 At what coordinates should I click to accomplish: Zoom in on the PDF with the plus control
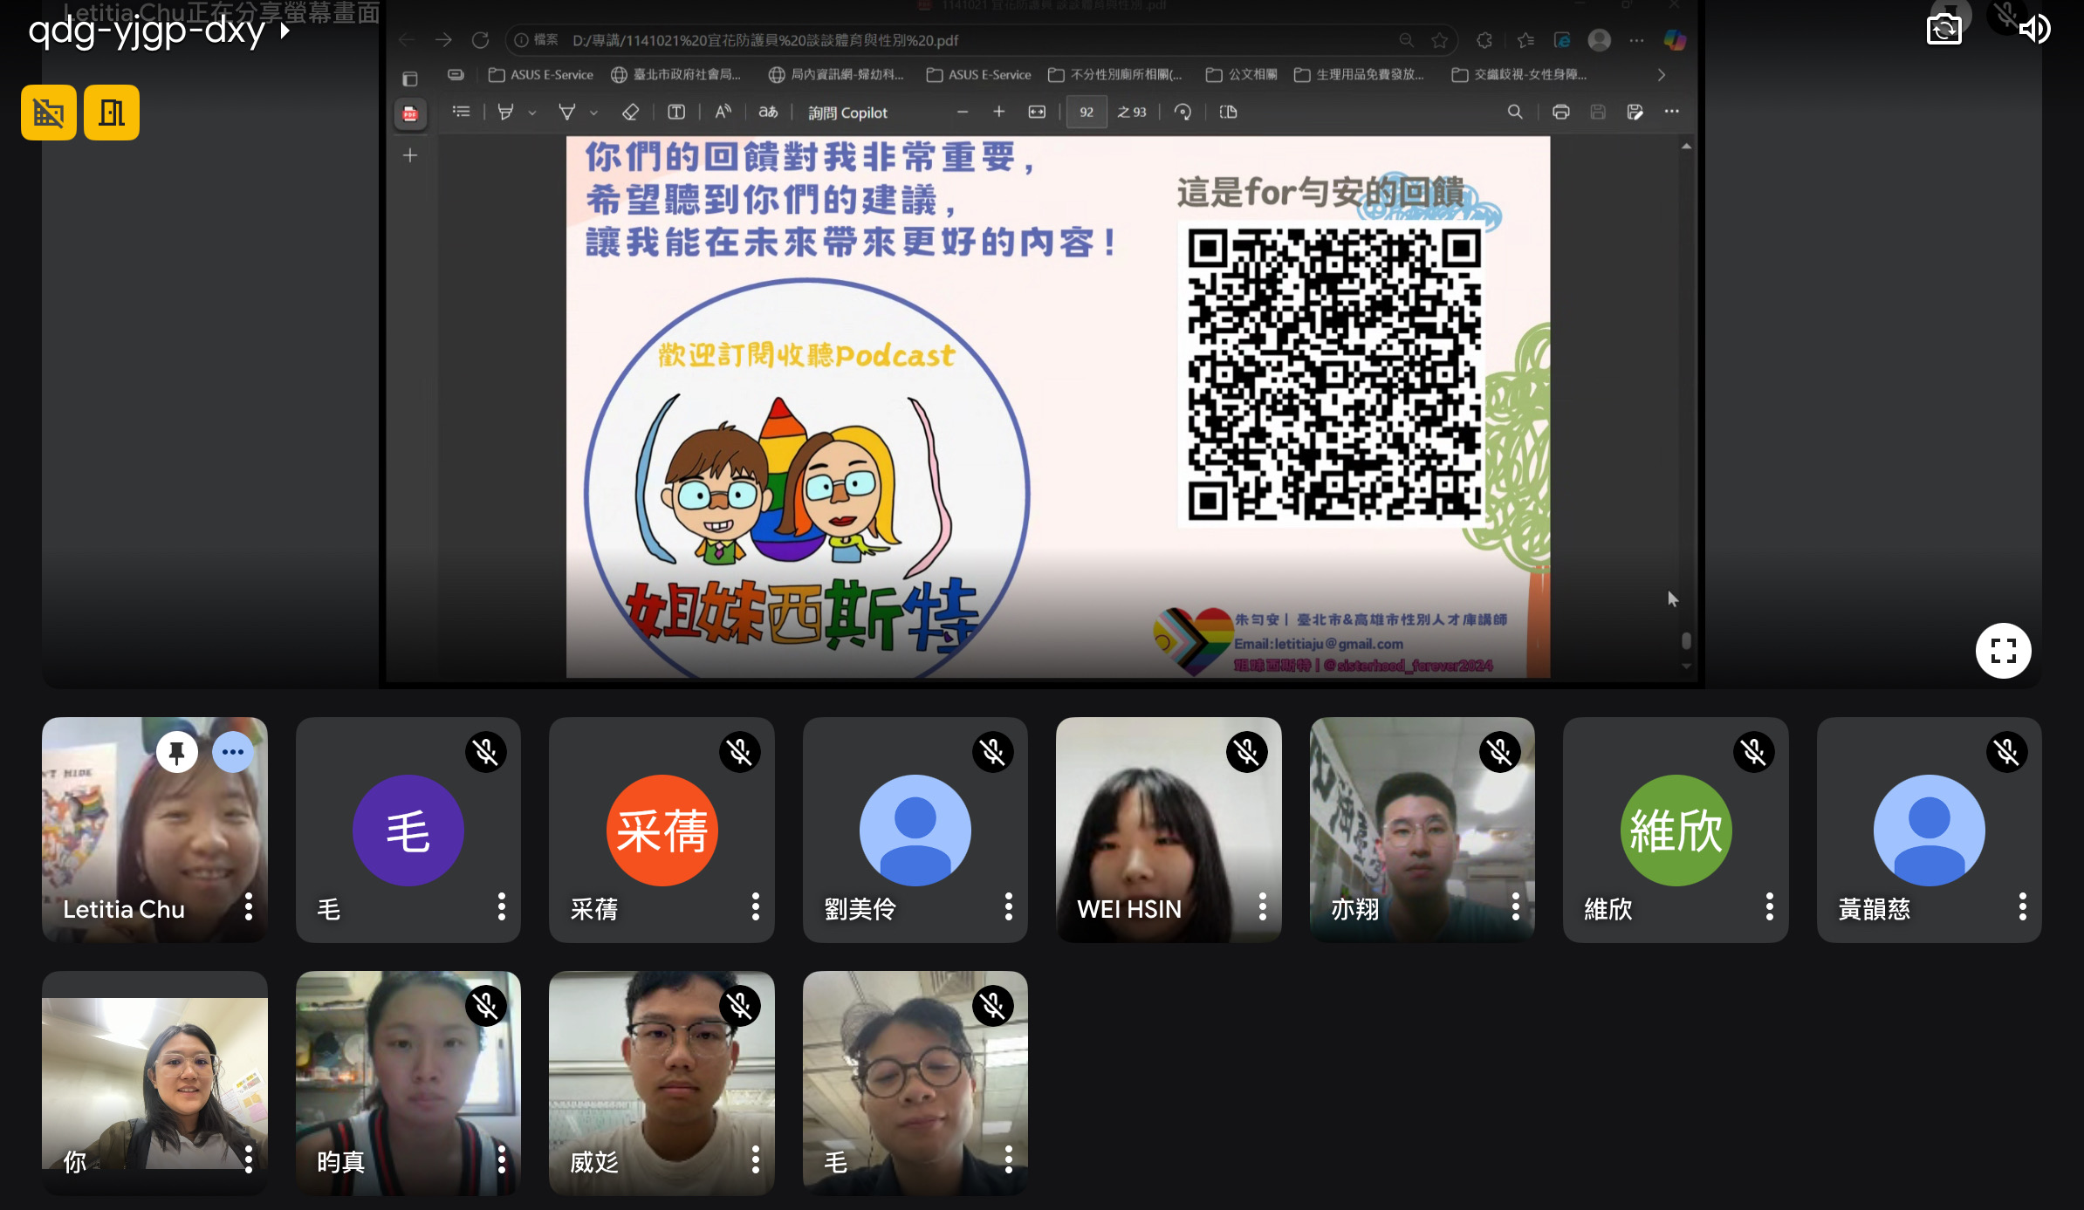coord(998,112)
